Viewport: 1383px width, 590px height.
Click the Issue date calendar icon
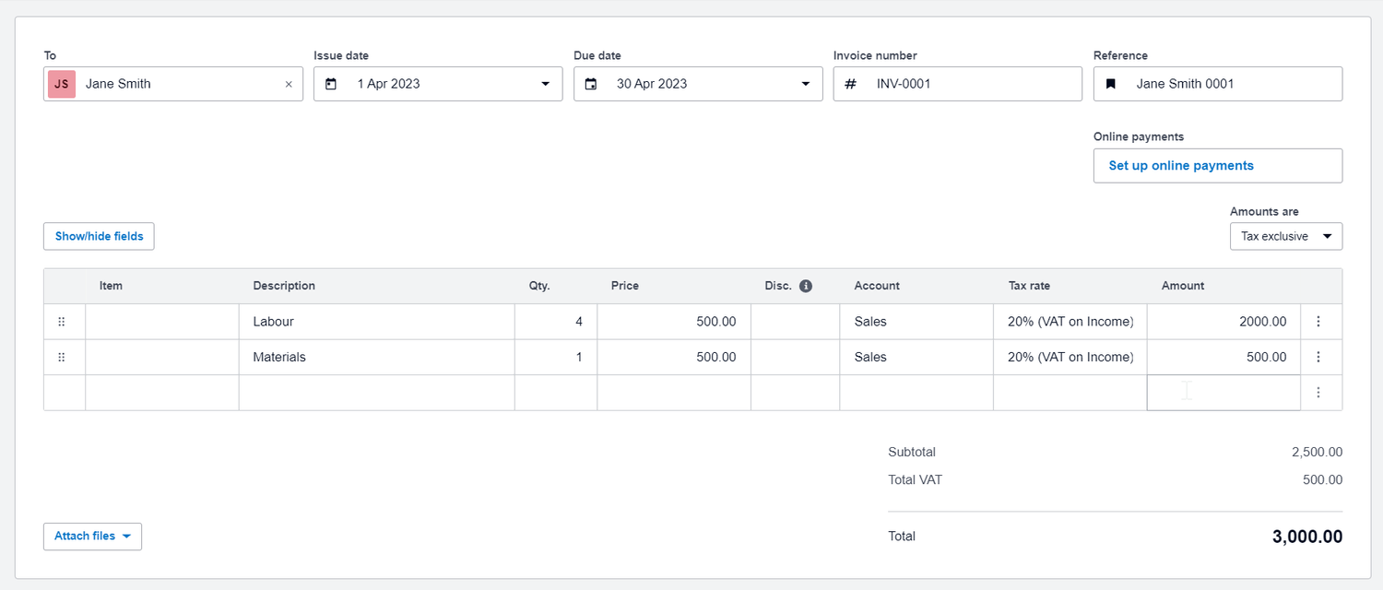pyautogui.click(x=331, y=84)
